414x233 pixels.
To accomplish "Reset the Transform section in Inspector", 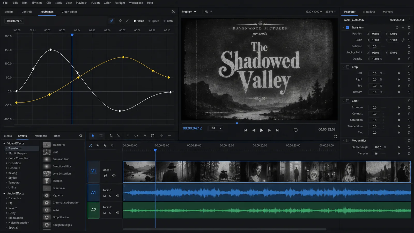I will point(409,27).
